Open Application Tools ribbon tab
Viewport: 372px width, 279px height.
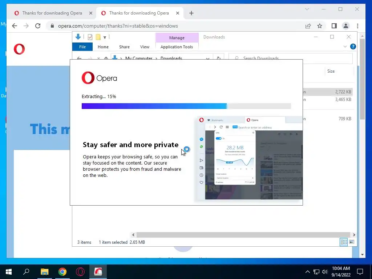click(177, 47)
